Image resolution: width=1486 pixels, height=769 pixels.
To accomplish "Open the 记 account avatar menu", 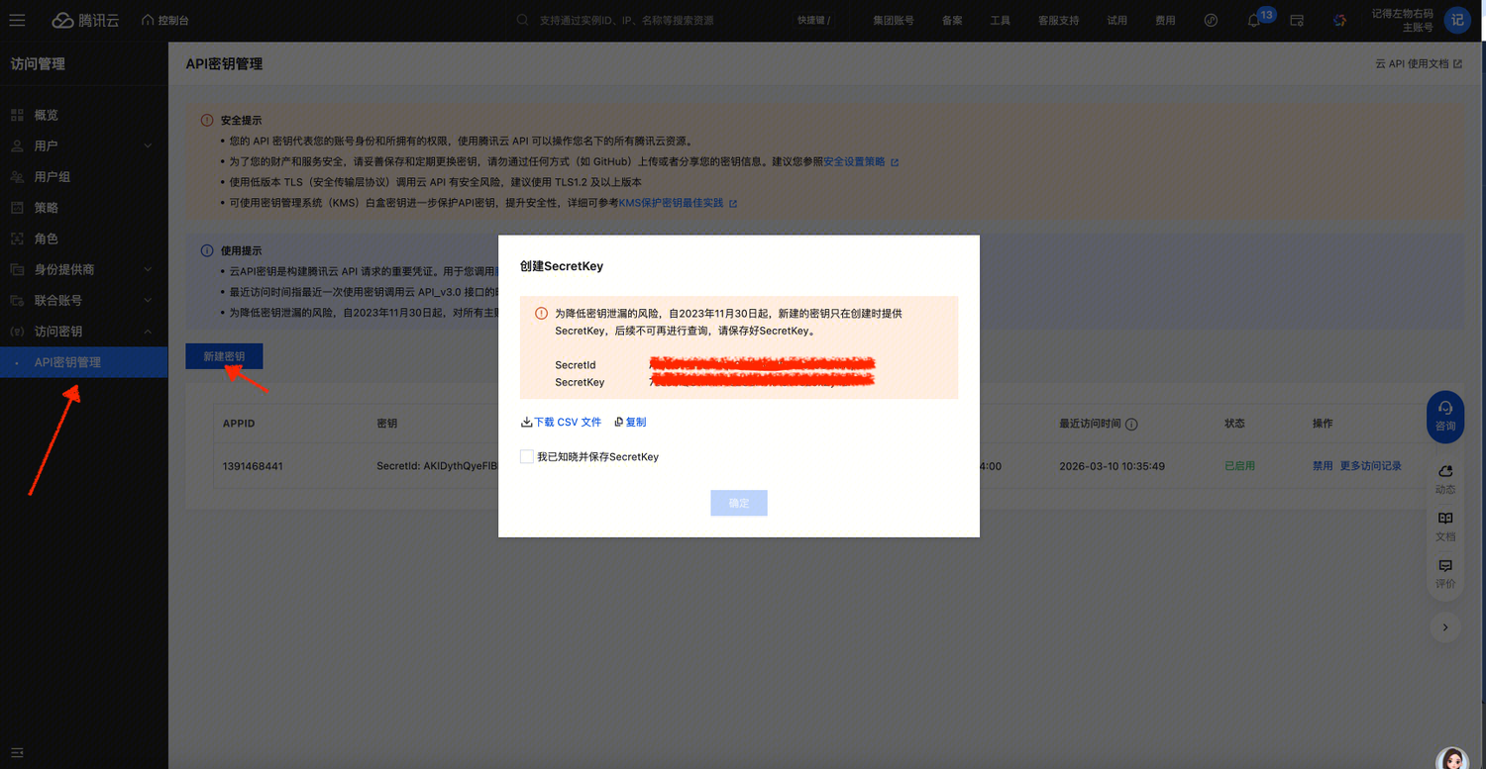I will [1457, 20].
